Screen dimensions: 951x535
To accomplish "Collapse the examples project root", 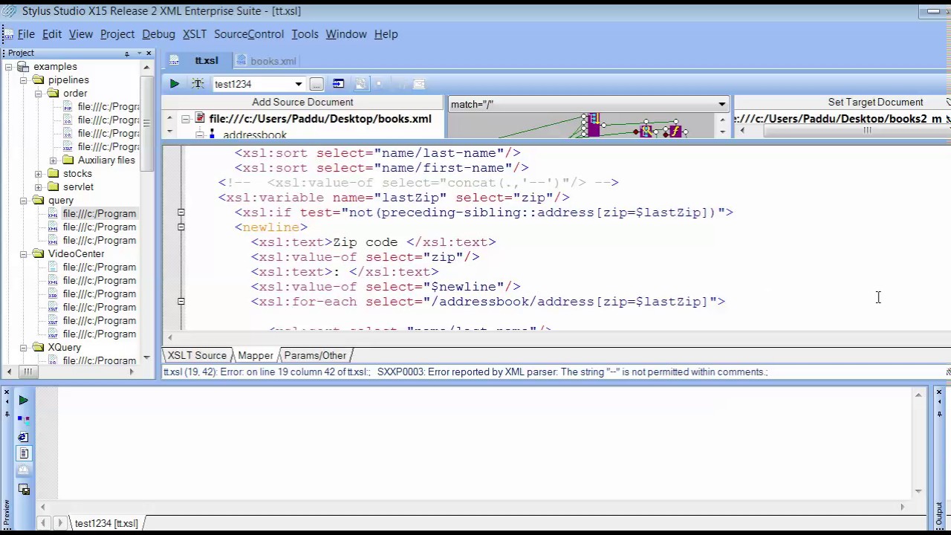I will pyautogui.click(x=8, y=67).
